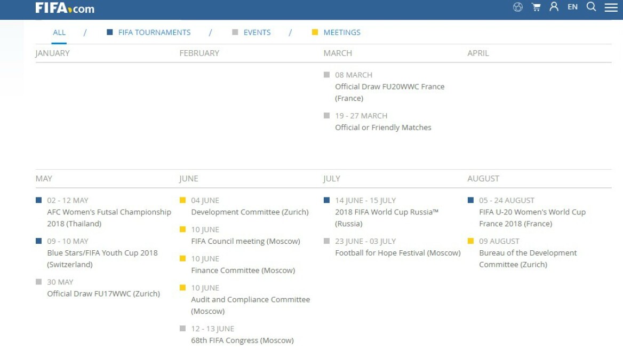The width and height of the screenshot is (623, 350).
Task: Switch to the EVENTS filter
Action: click(x=257, y=33)
